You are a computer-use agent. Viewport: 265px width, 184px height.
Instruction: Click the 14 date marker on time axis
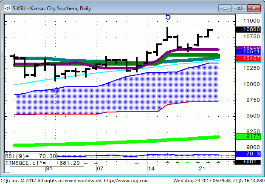[x=151, y=169]
